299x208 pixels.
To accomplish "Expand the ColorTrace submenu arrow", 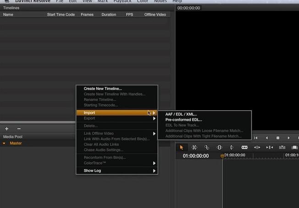I will point(154,163).
